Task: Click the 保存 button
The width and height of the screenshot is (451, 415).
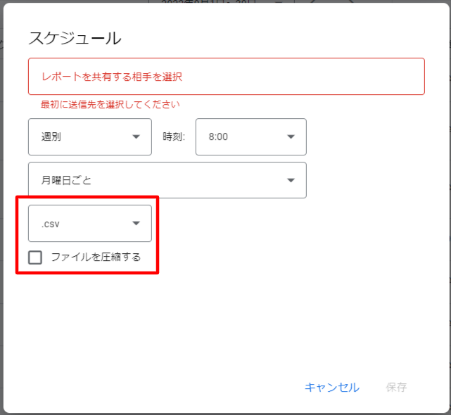Action: pyautogui.click(x=396, y=388)
